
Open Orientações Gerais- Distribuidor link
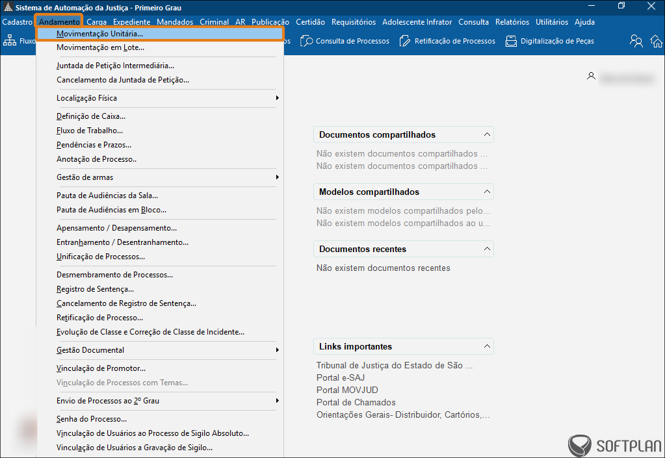[403, 414]
